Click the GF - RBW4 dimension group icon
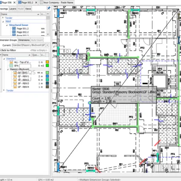The image size is (181, 181). pyautogui.click(x=15, y=87)
